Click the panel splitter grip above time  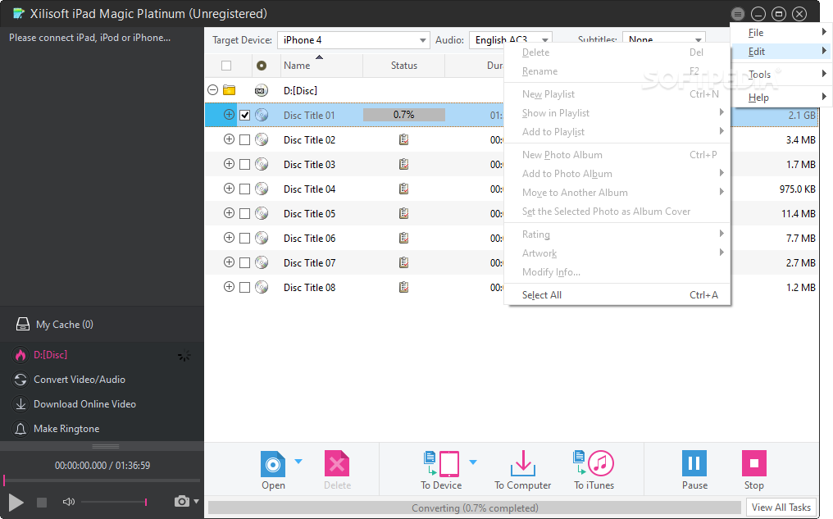105,446
